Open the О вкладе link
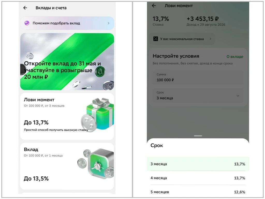The height and width of the screenshot is (199, 265). (235, 56)
